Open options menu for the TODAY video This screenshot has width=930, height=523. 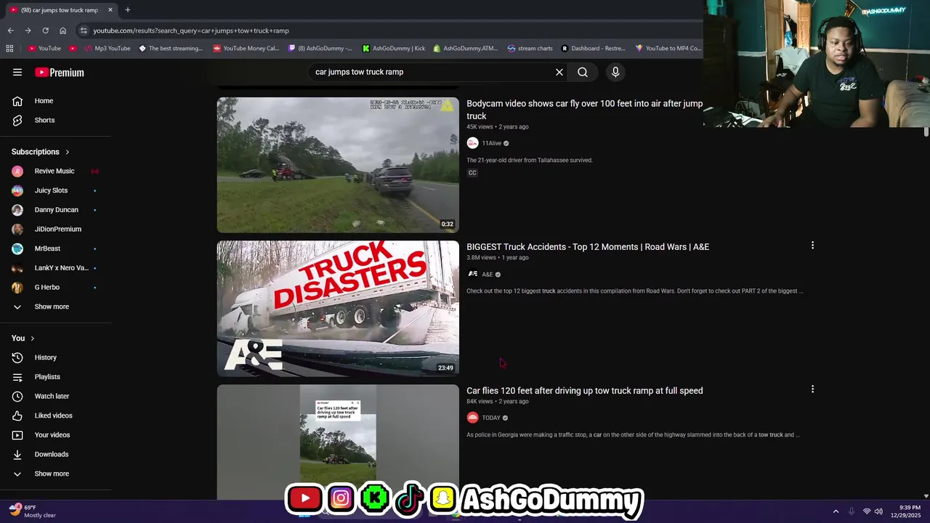click(x=812, y=389)
